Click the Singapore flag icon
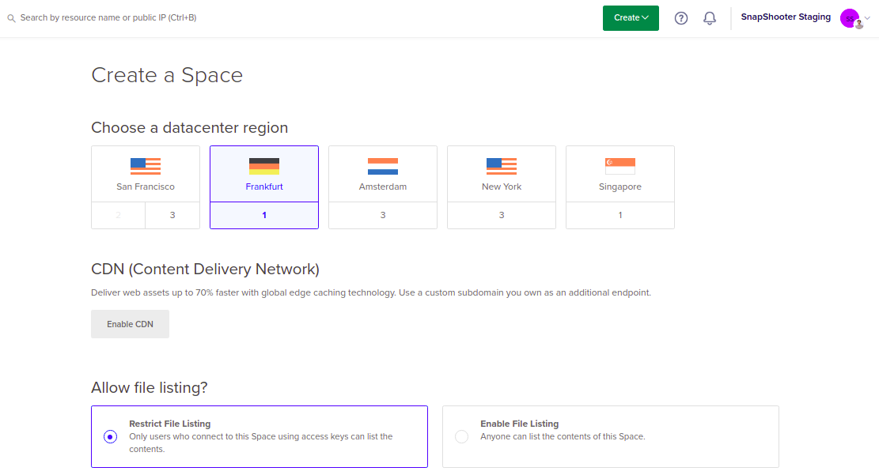The height and width of the screenshot is (475, 879). [x=620, y=166]
